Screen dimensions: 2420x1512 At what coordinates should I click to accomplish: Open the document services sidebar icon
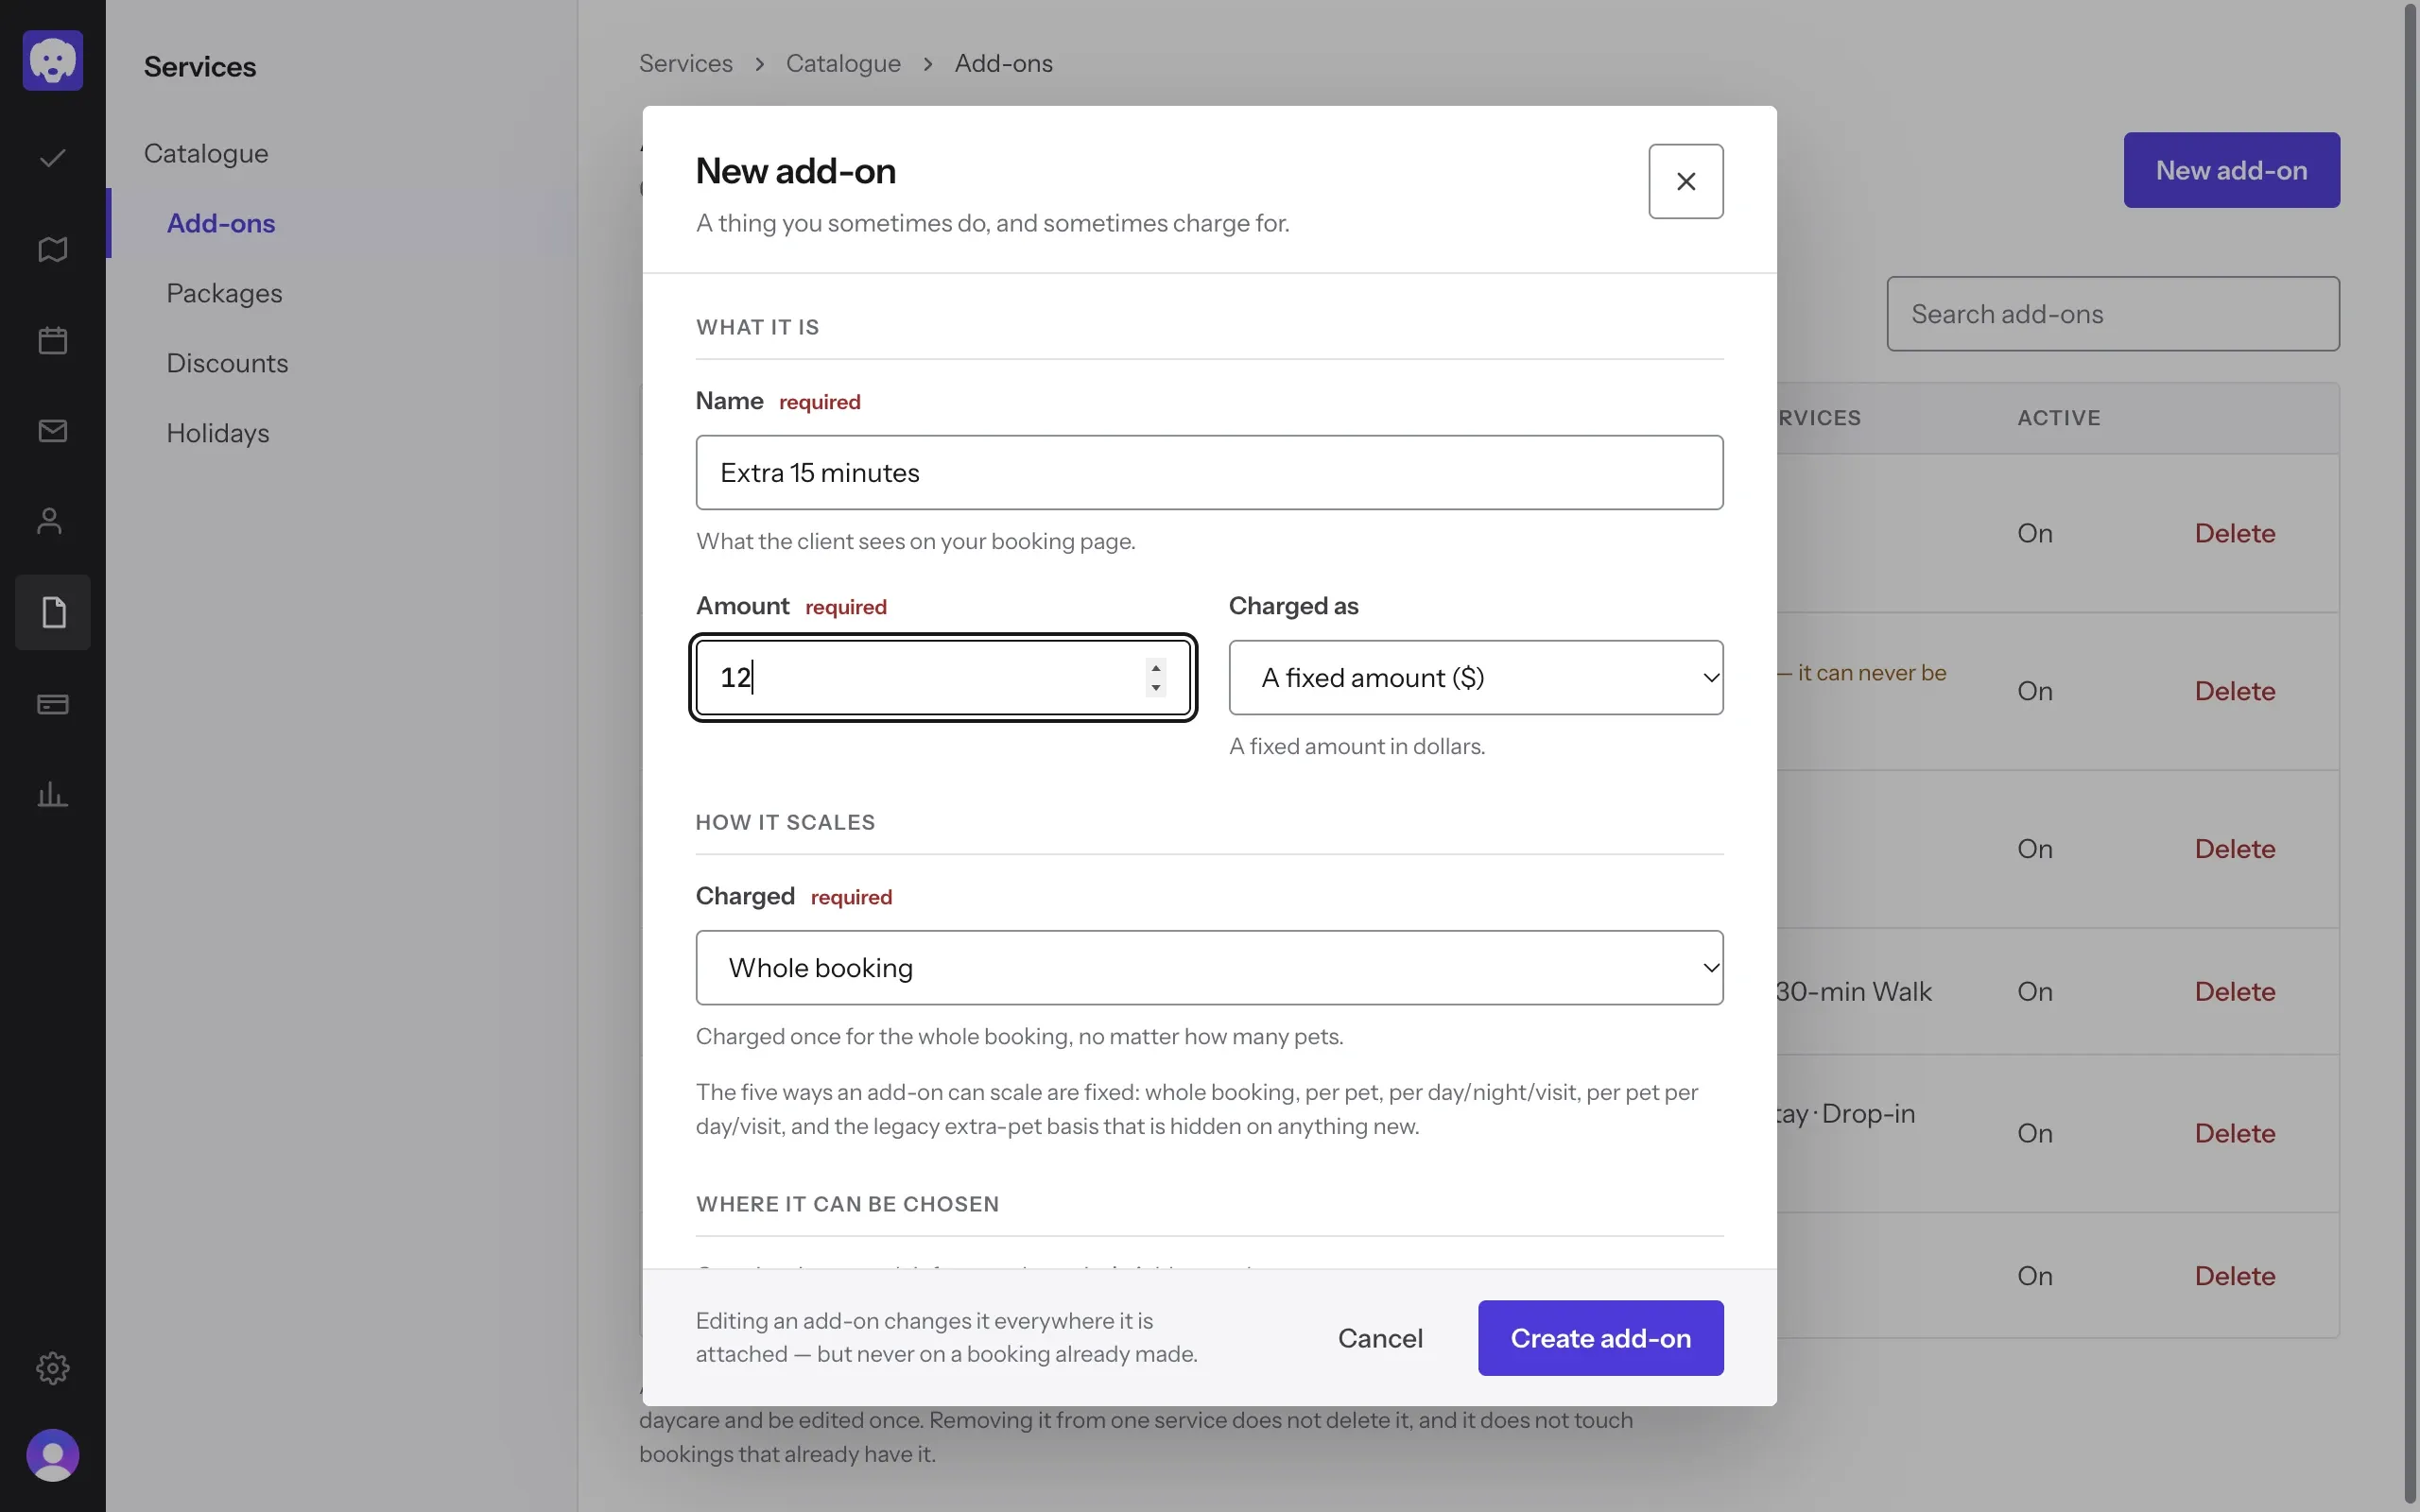pos(53,612)
